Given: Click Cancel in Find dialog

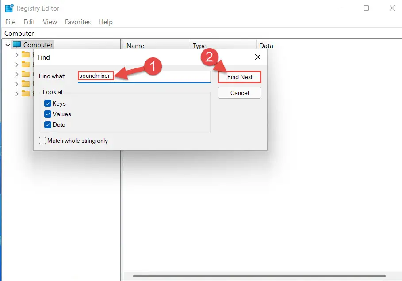Looking at the screenshot, I should 239,93.
